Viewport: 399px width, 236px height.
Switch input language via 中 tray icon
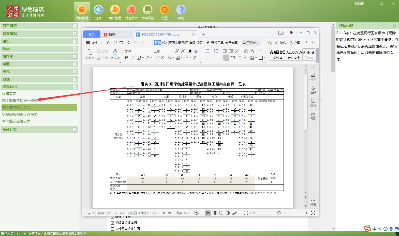point(374,229)
